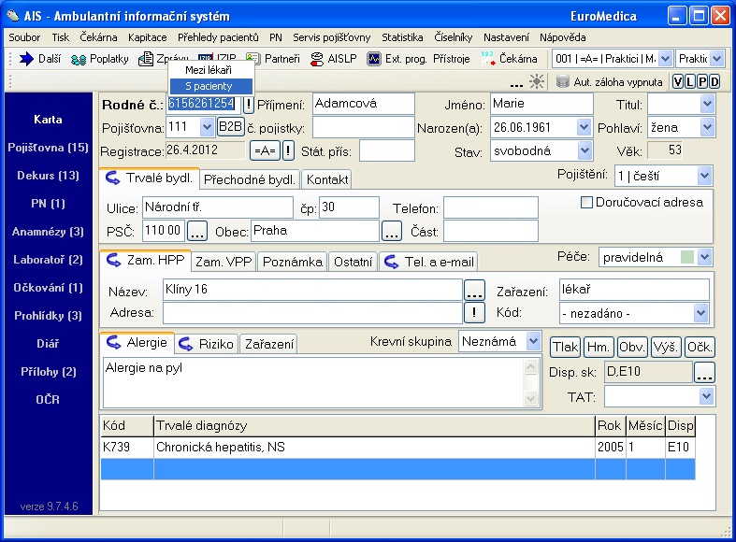Launch AISLP from the toolbar

coord(316,59)
